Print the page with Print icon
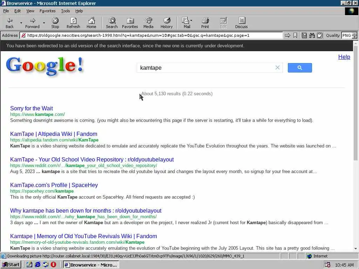This screenshot has width=359, height=269. 205,23
